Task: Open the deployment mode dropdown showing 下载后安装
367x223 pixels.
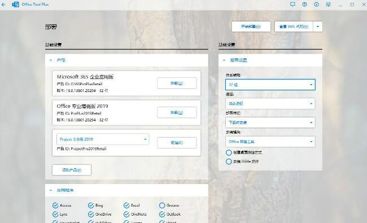Action: click(270, 123)
